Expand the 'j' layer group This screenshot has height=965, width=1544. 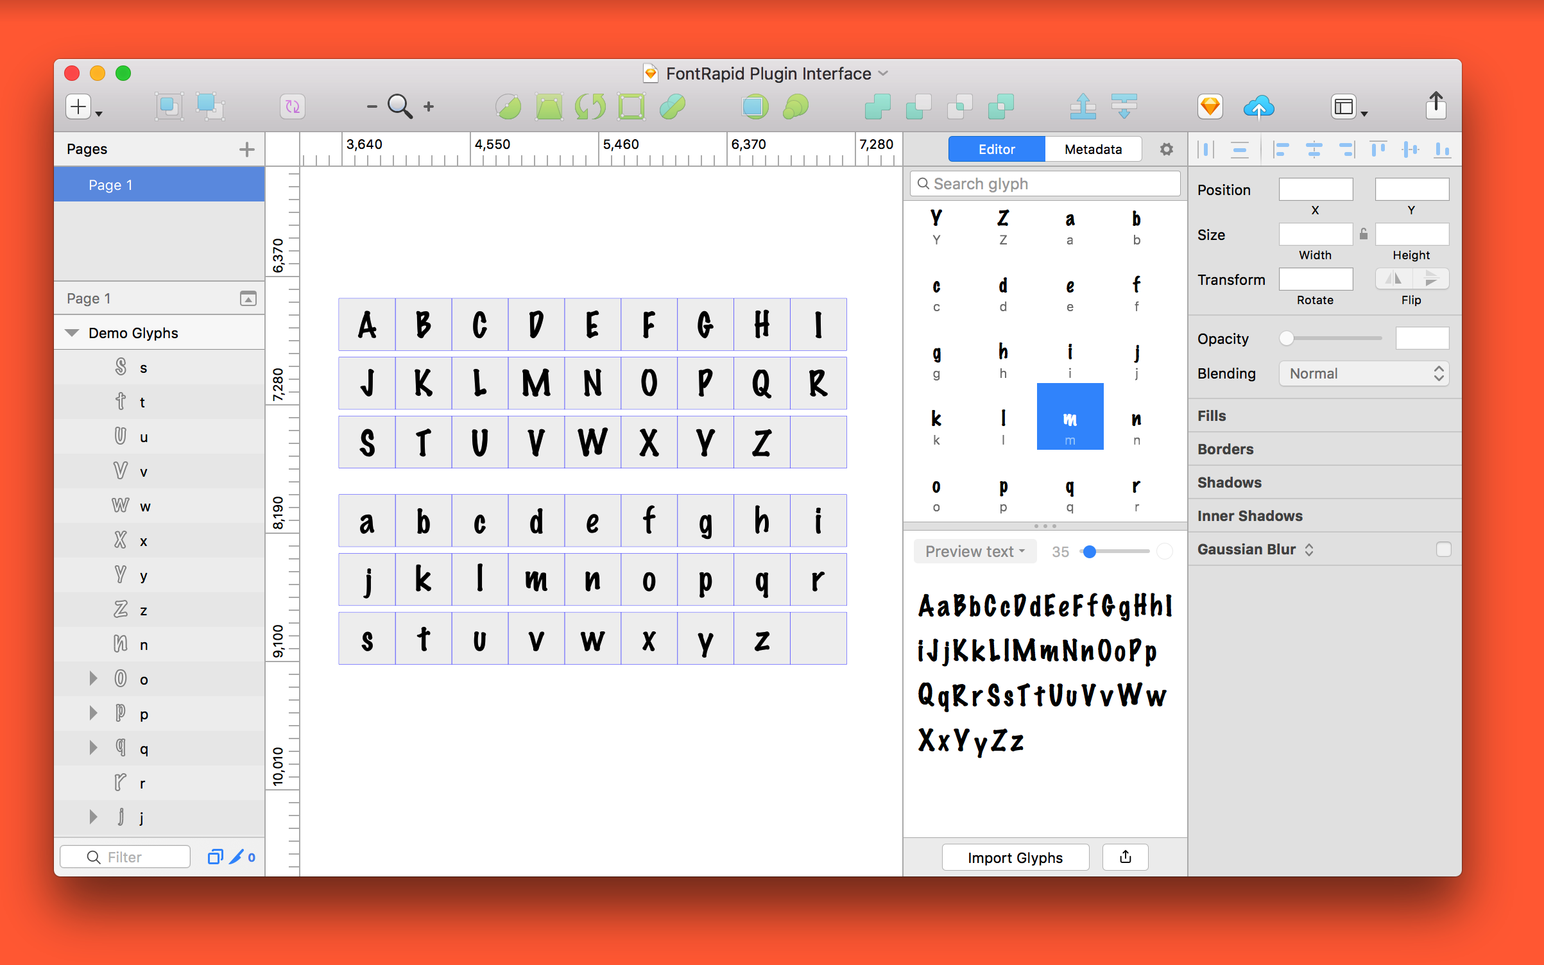coord(93,817)
